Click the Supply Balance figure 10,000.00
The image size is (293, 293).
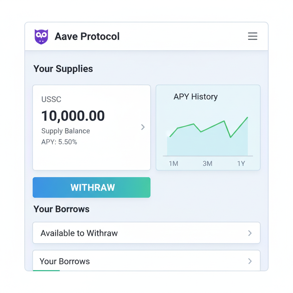click(73, 116)
